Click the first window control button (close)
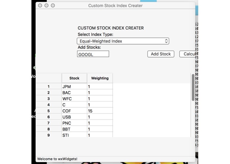The height and width of the screenshot is (164, 230). coord(40,5)
